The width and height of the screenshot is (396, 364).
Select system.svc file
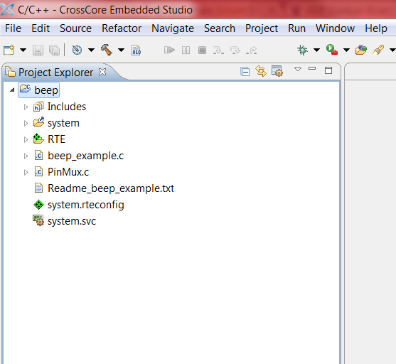(x=65, y=221)
